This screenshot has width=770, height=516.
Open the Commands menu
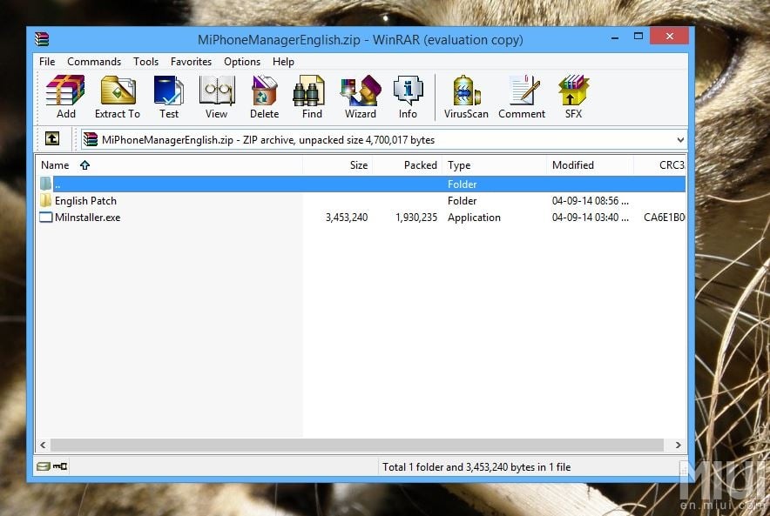pyautogui.click(x=94, y=61)
